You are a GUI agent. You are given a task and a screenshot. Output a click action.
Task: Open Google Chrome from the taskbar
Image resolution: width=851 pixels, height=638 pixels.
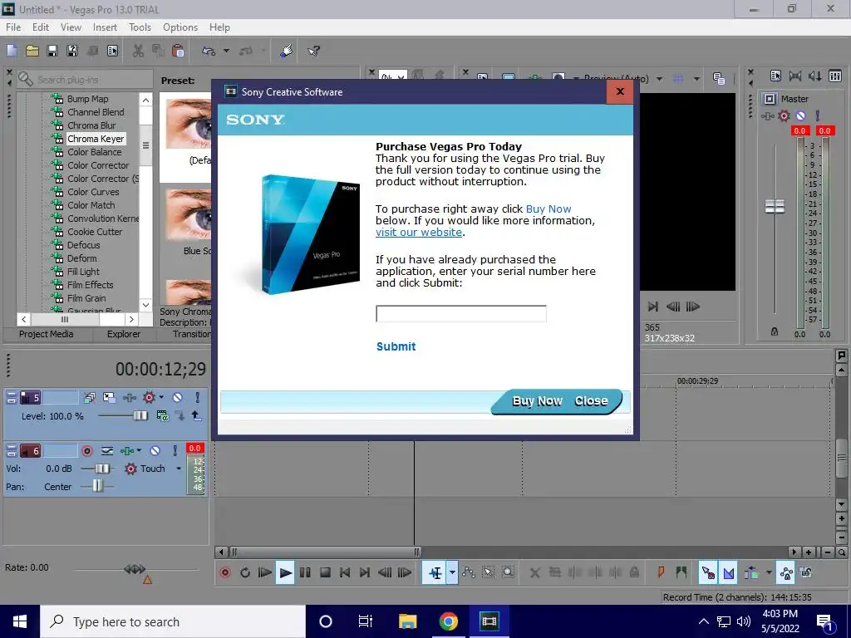tap(448, 621)
